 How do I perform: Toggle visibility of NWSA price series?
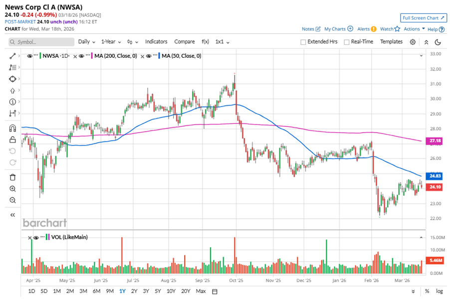(x=29, y=56)
